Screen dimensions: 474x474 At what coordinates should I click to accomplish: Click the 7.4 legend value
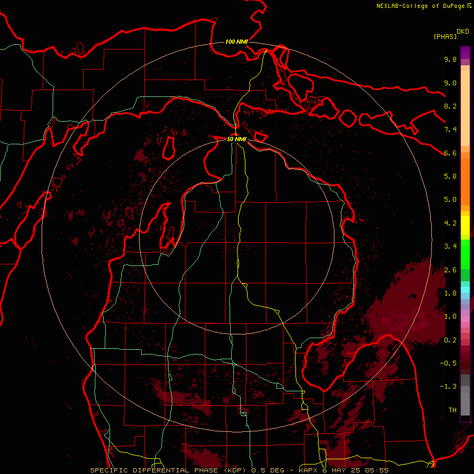click(x=450, y=130)
